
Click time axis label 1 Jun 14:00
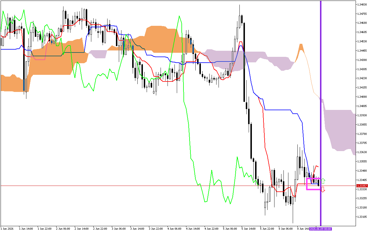point(26,229)
